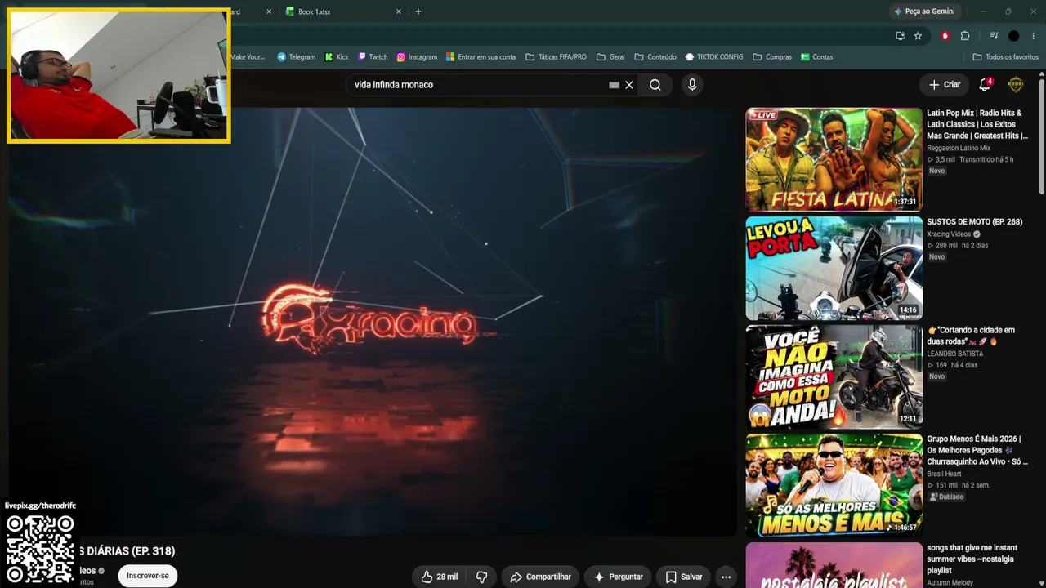Viewport: 1046px width, 588px height.
Task: Open the Chrome profile avatar
Action: [1014, 36]
